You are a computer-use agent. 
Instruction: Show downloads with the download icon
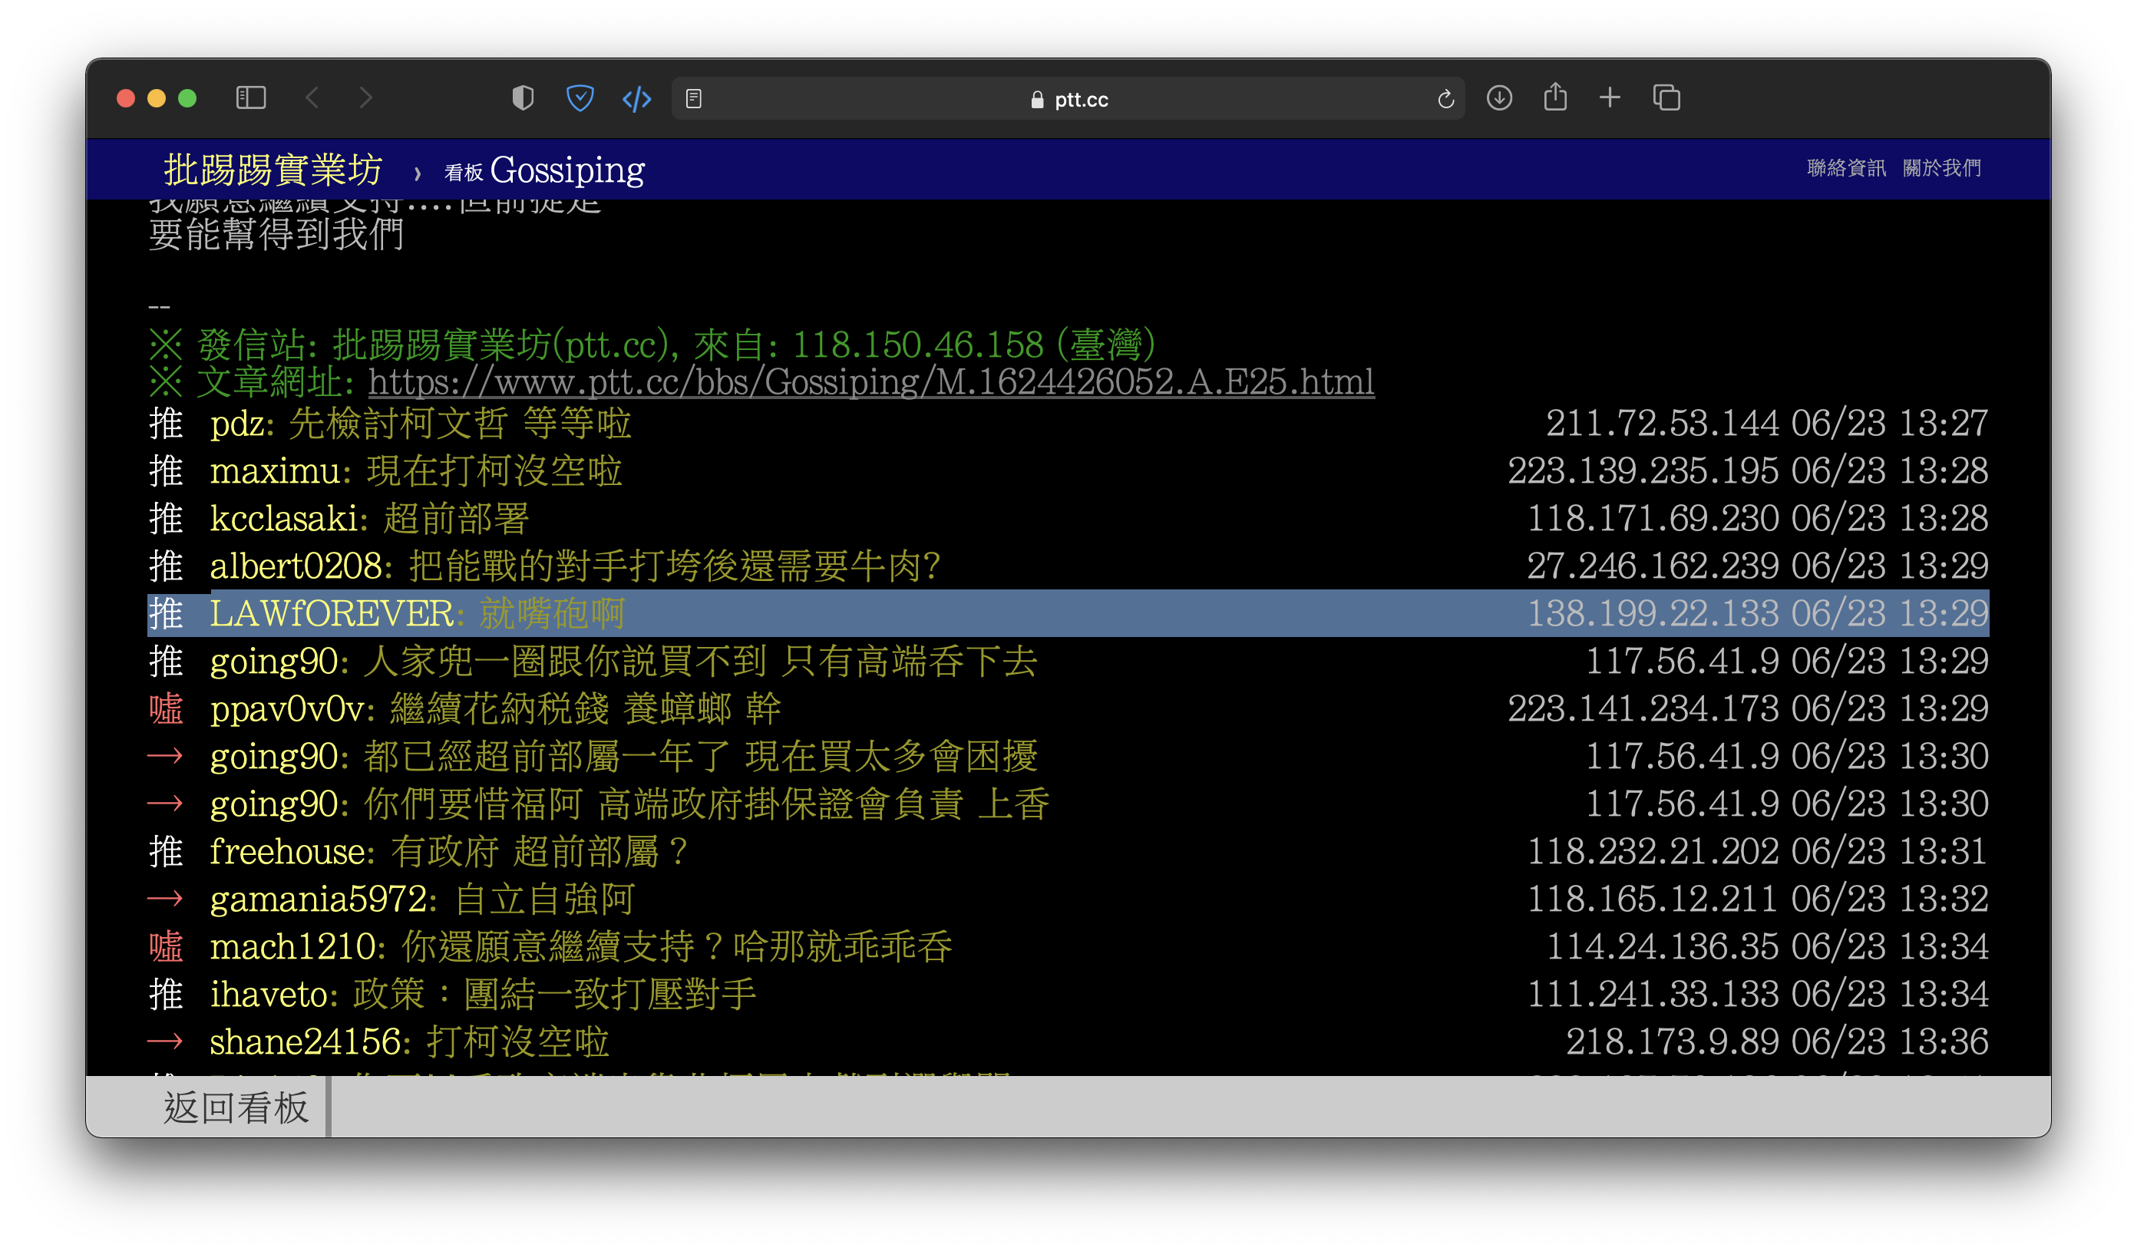(x=1499, y=98)
